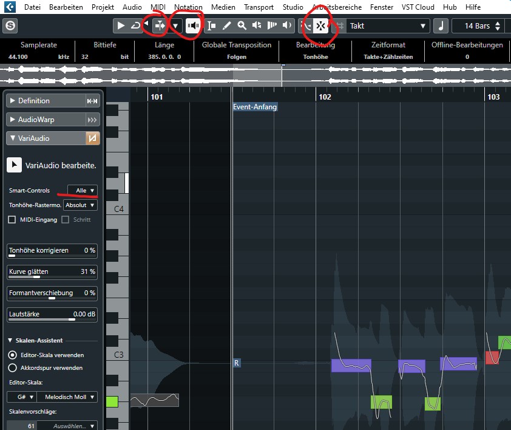
Task: Open the Transport menu
Action: (x=259, y=7)
